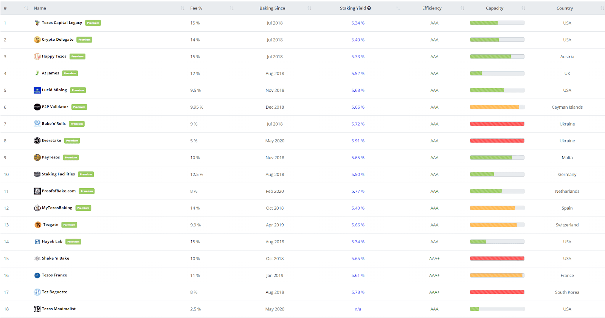Click the Tezos Maximalist TM icon
605x318 pixels.
pos(37,309)
